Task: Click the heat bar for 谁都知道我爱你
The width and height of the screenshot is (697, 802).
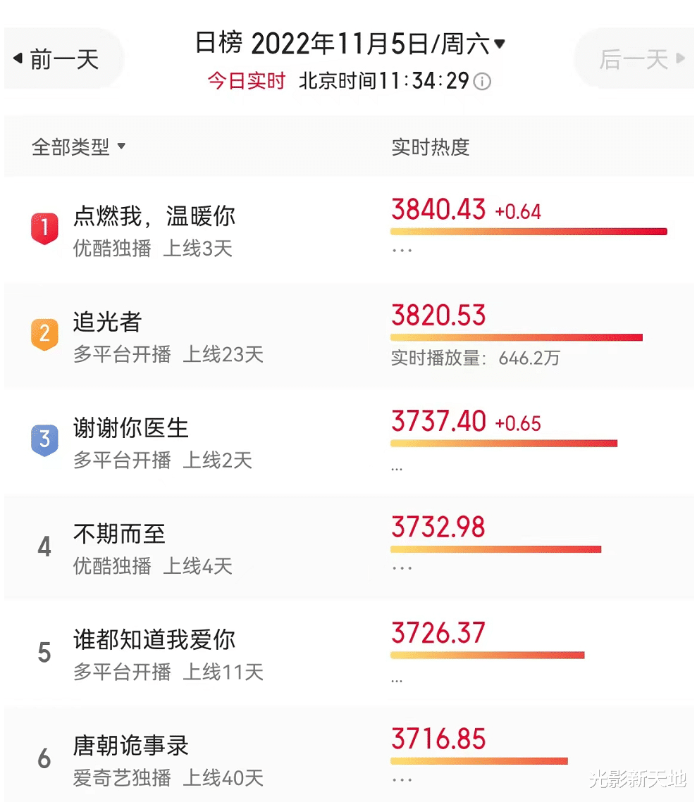Action: coord(487,656)
